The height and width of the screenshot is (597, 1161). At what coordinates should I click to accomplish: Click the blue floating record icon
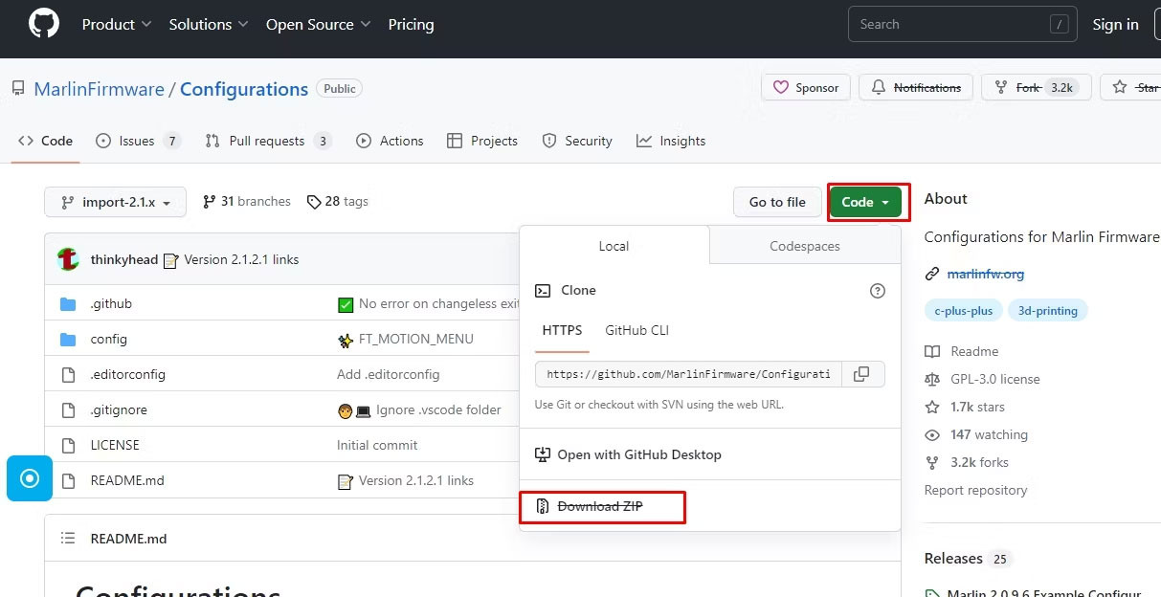[30, 478]
